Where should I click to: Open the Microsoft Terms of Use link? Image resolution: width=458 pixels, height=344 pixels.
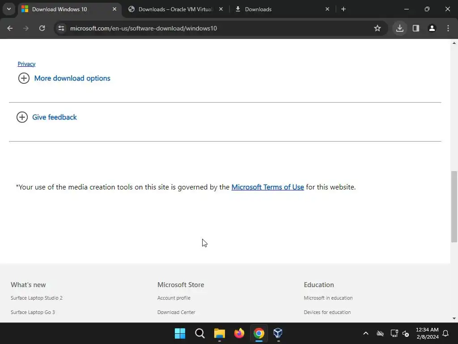point(267,187)
